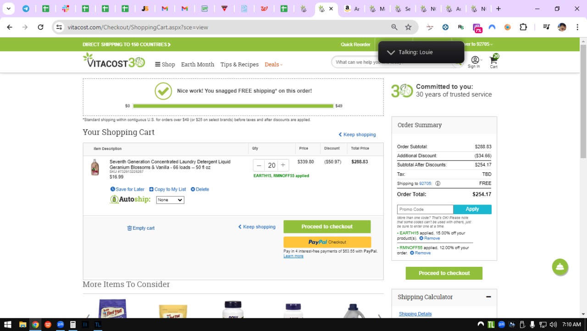View site information icon in address bar
587x331 pixels.
coord(59,28)
